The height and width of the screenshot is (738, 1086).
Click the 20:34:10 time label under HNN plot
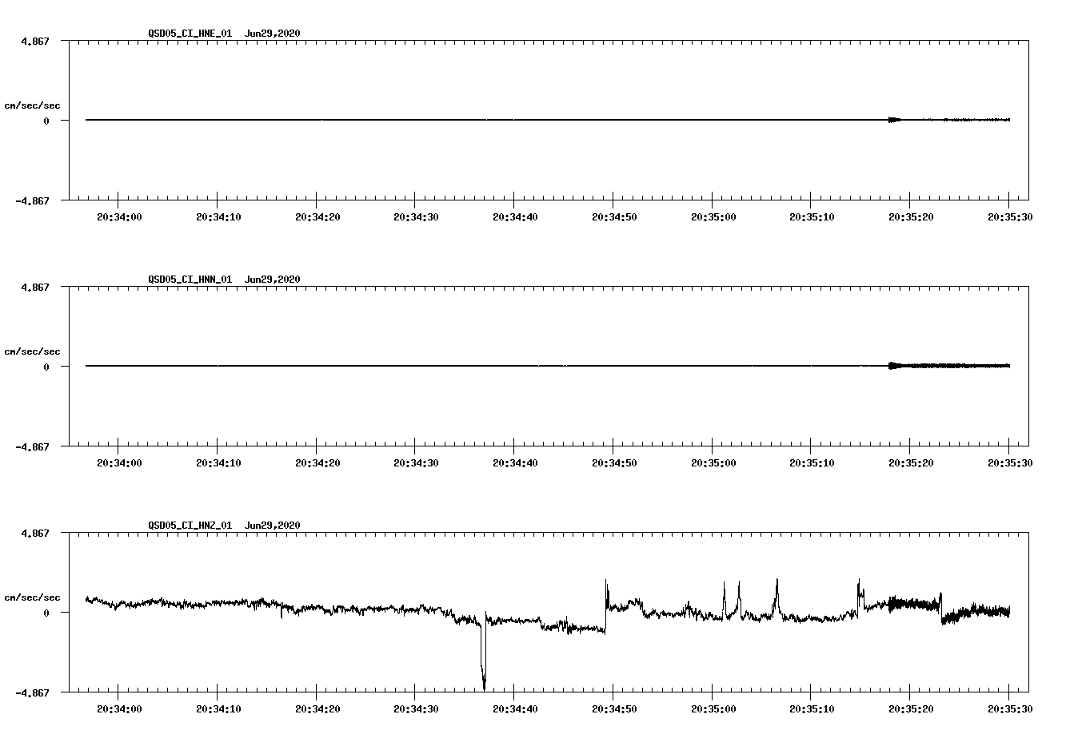[218, 462]
